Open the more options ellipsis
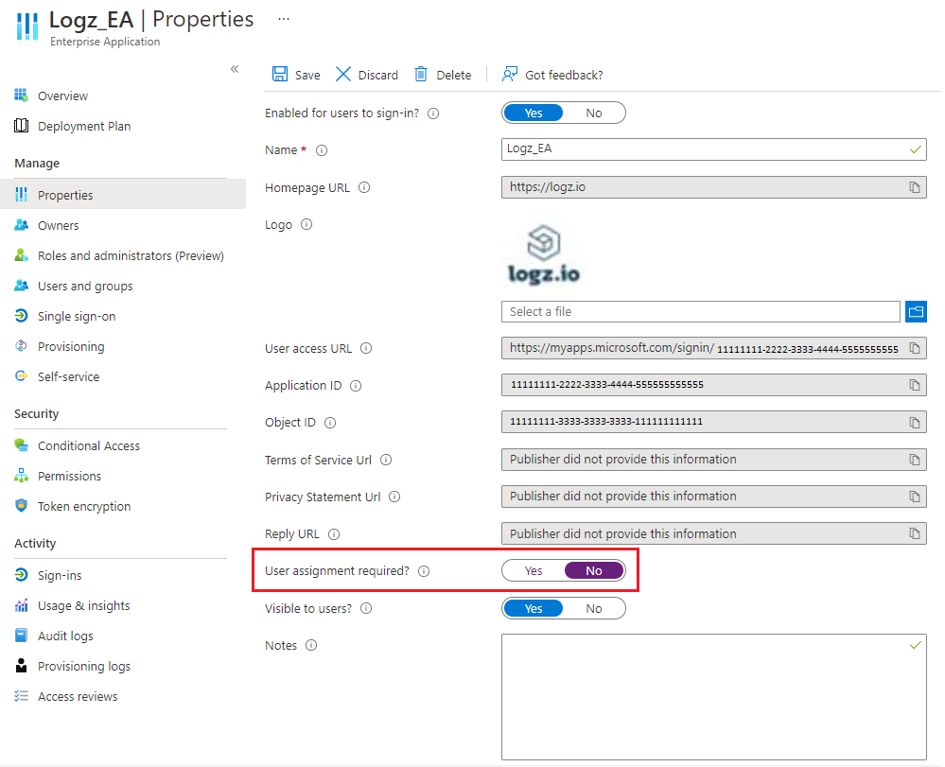 (284, 19)
